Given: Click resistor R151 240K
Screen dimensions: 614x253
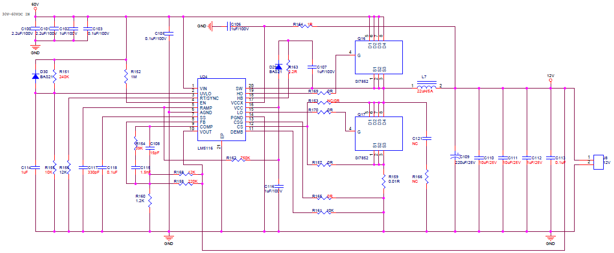Looking at the screenshot, I should pyautogui.click(x=54, y=77).
